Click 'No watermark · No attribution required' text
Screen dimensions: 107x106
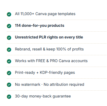click(50, 84)
